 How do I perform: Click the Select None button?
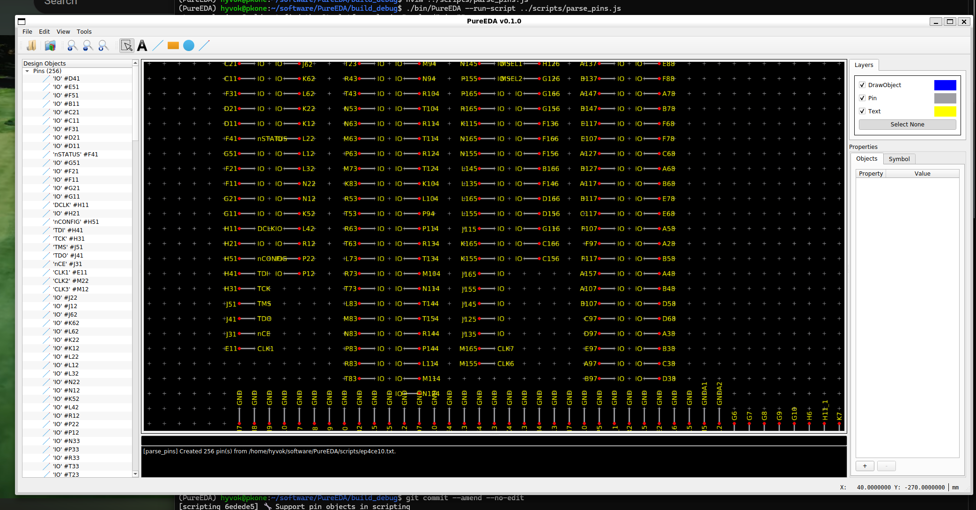[907, 125]
